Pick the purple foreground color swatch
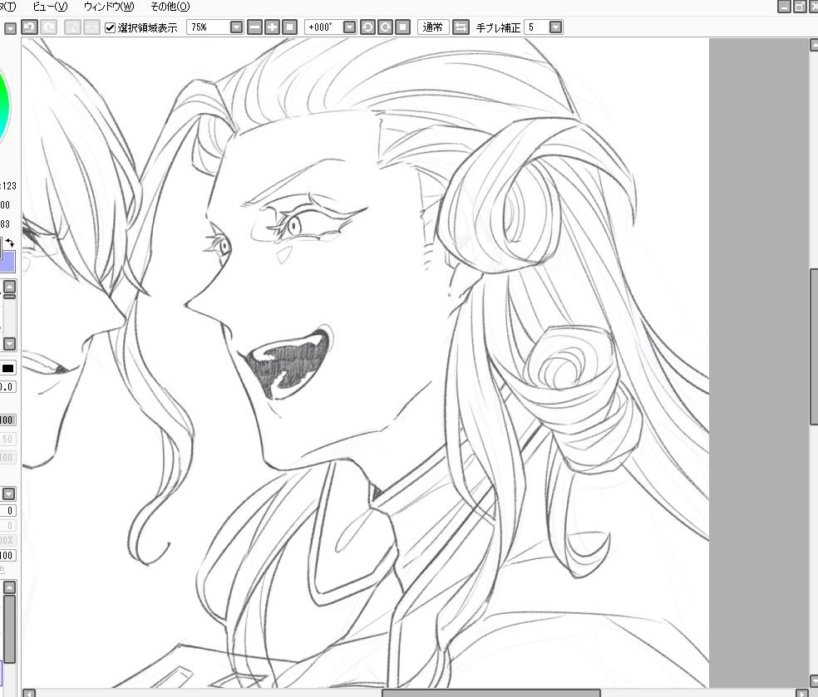Screen dimensions: 818x697 tap(7, 263)
